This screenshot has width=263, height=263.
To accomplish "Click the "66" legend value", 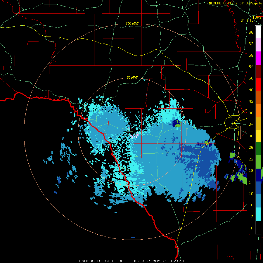I will coord(251,32).
